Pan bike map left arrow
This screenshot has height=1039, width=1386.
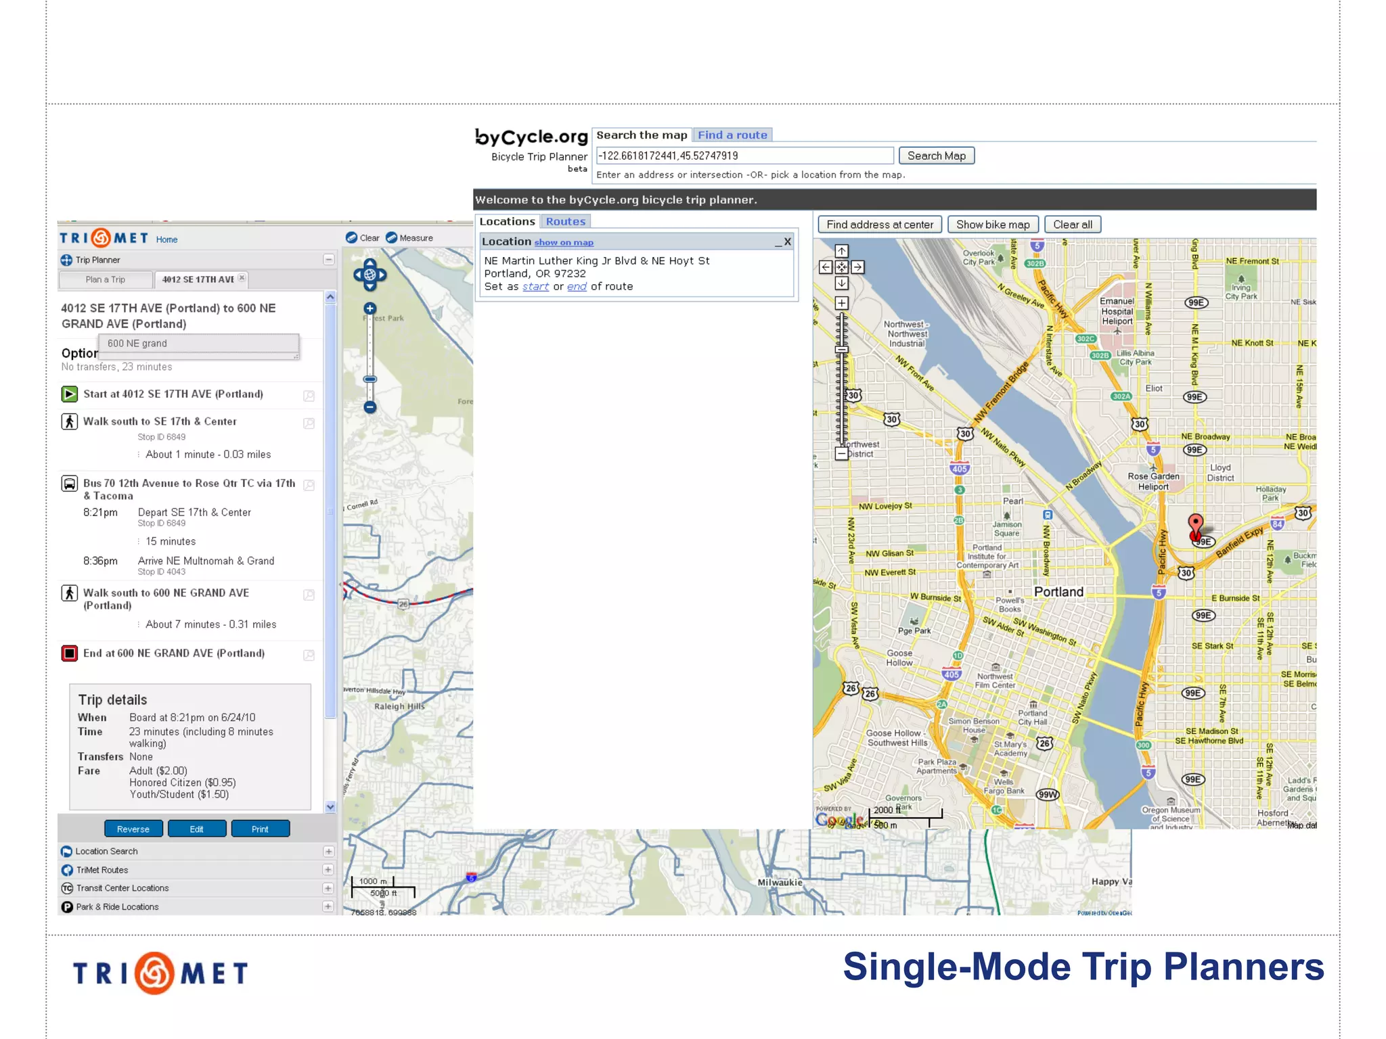click(826, 267)
